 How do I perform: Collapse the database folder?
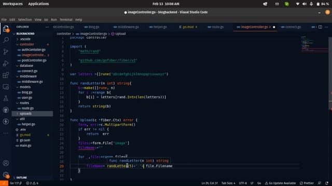point(26,66)
